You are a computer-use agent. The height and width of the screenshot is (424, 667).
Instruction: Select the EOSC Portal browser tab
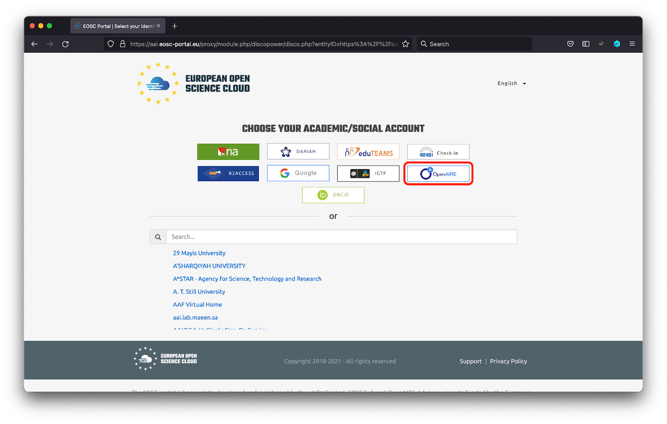pos(118,26)
